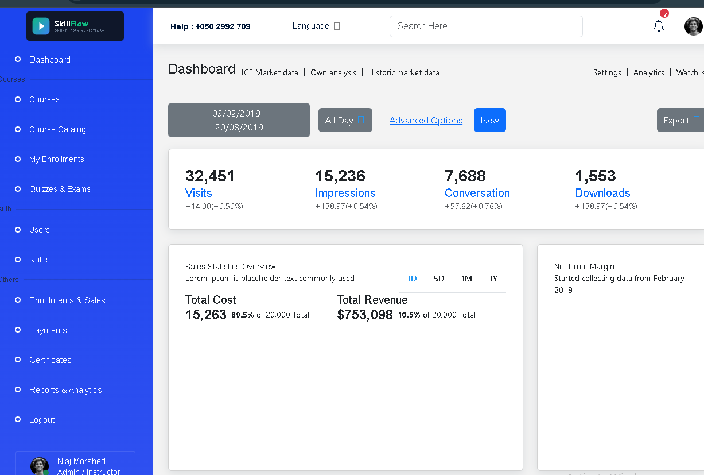Select the 5D chart range
Viewport: 704px width, 475px height.
[x=439, y=279]
